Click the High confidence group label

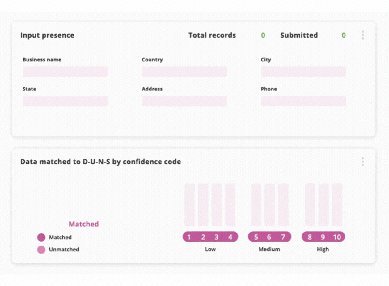coord(323,249)
